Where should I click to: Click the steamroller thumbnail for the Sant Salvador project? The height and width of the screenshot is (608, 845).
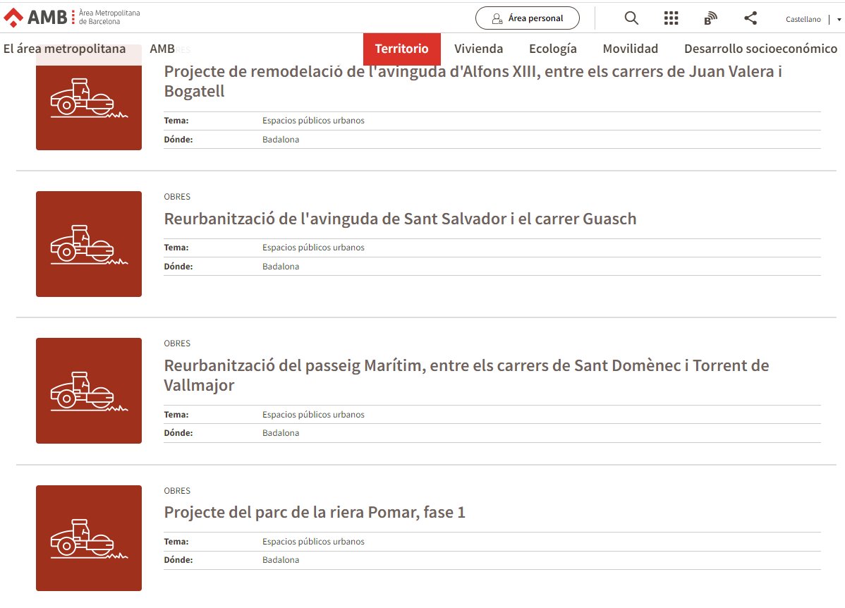pyautogui.click(x=89, y=243)
